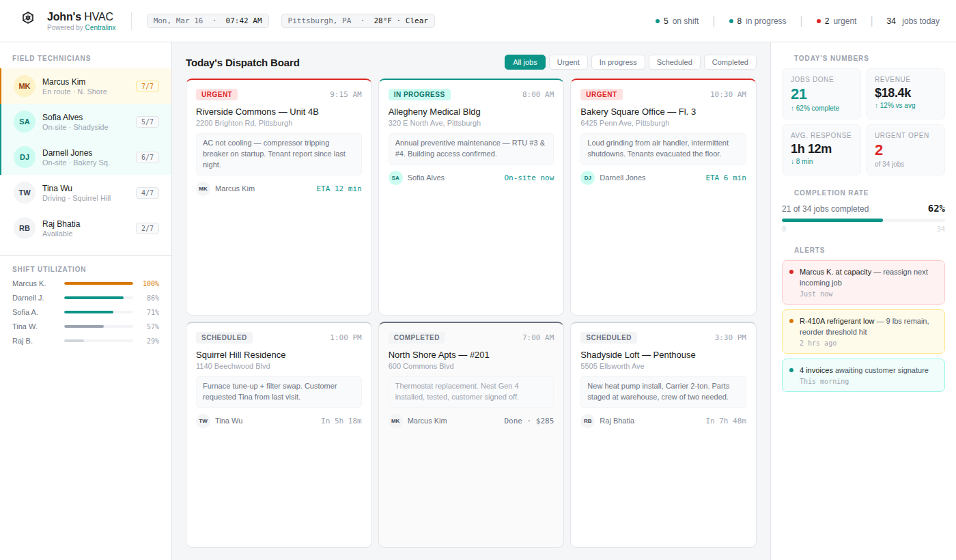Image resolution: width=956 pixels, height=560 pixels.
Task: Open the Riverside Commons — Unit 4B job
Action: [257, 111]
